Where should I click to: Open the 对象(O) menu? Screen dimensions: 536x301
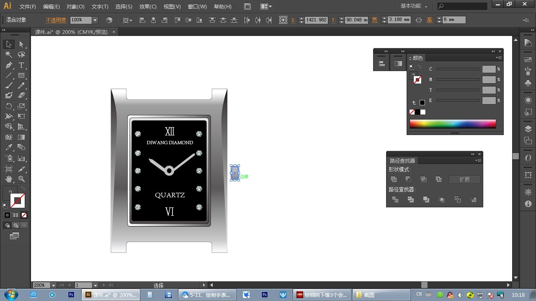point(75,7)
